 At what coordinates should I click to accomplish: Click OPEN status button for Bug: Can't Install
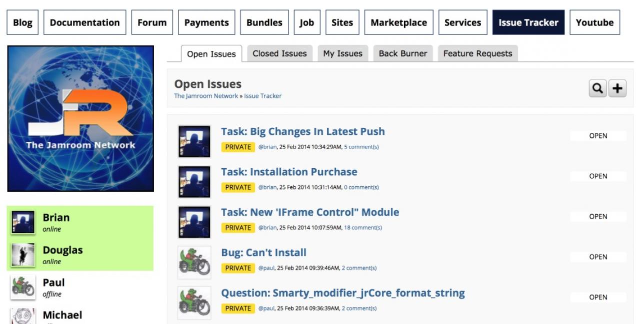click(598, 257)
